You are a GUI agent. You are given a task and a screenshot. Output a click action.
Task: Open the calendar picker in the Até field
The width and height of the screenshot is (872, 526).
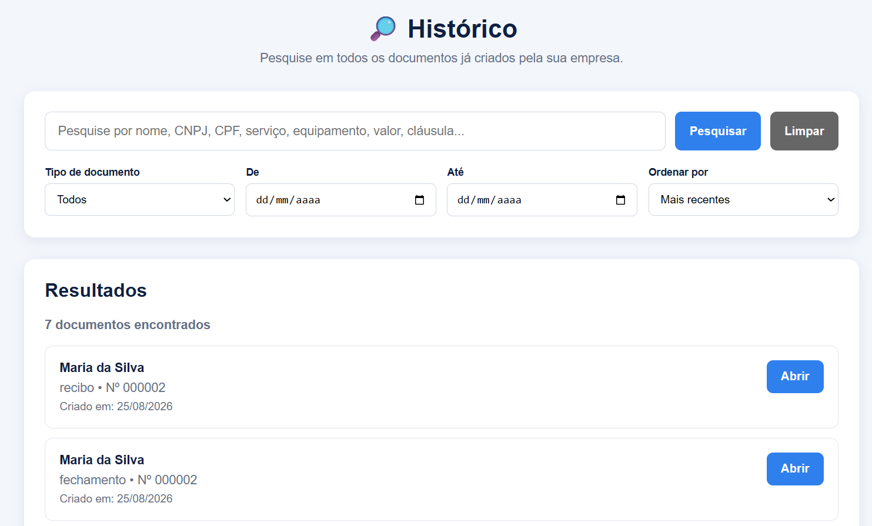tap(620, 200)
